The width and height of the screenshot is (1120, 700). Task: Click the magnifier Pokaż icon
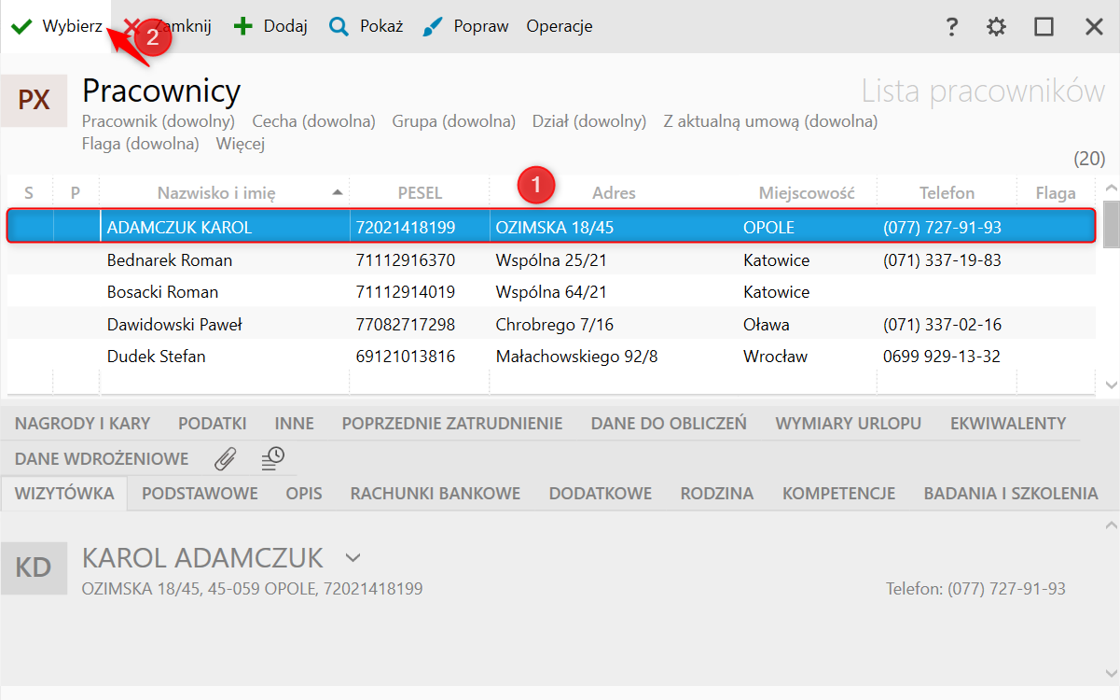pyautogui.click(x=339, y=26)
